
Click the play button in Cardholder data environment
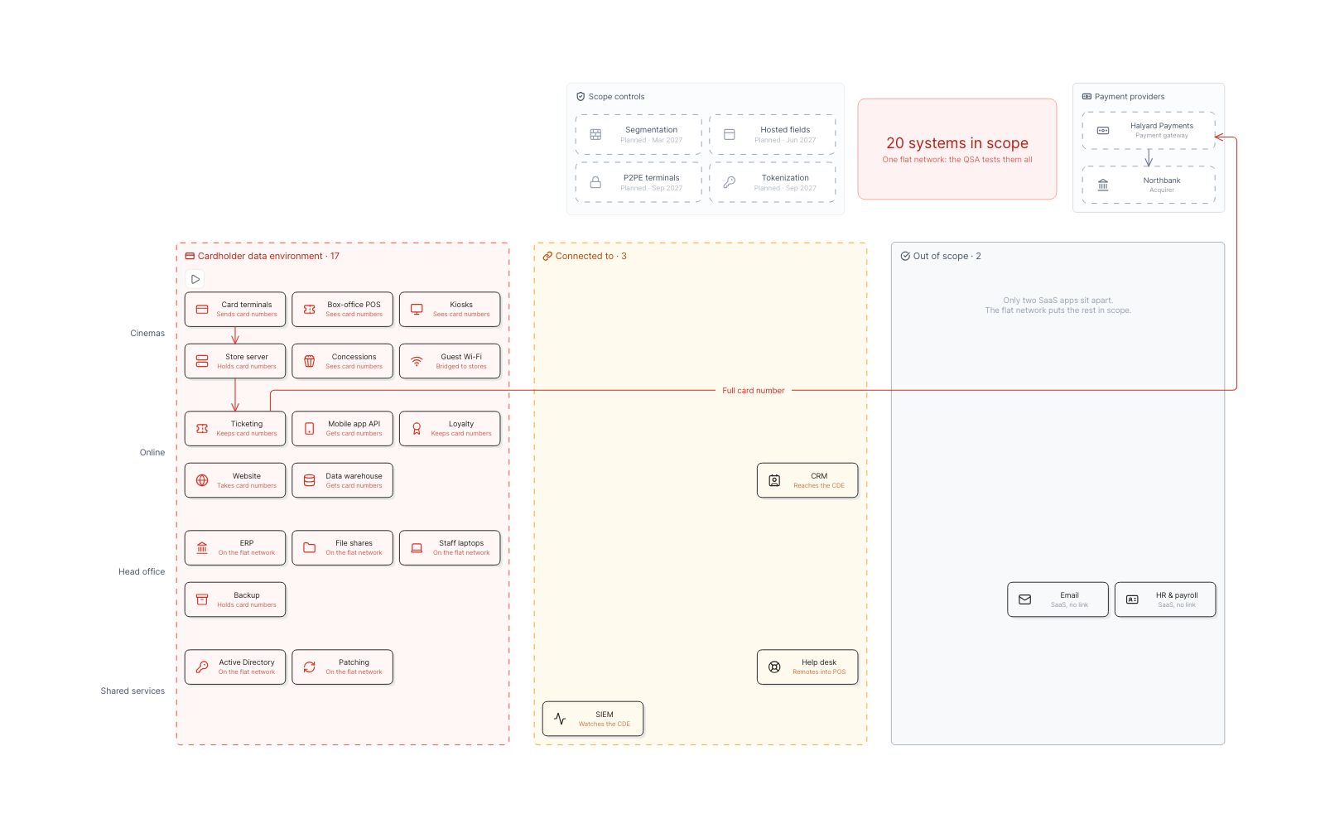195,279
